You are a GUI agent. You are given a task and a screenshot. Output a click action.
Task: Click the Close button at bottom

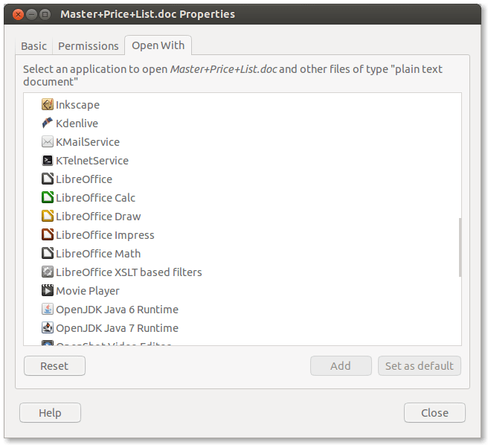pos(434,412)
